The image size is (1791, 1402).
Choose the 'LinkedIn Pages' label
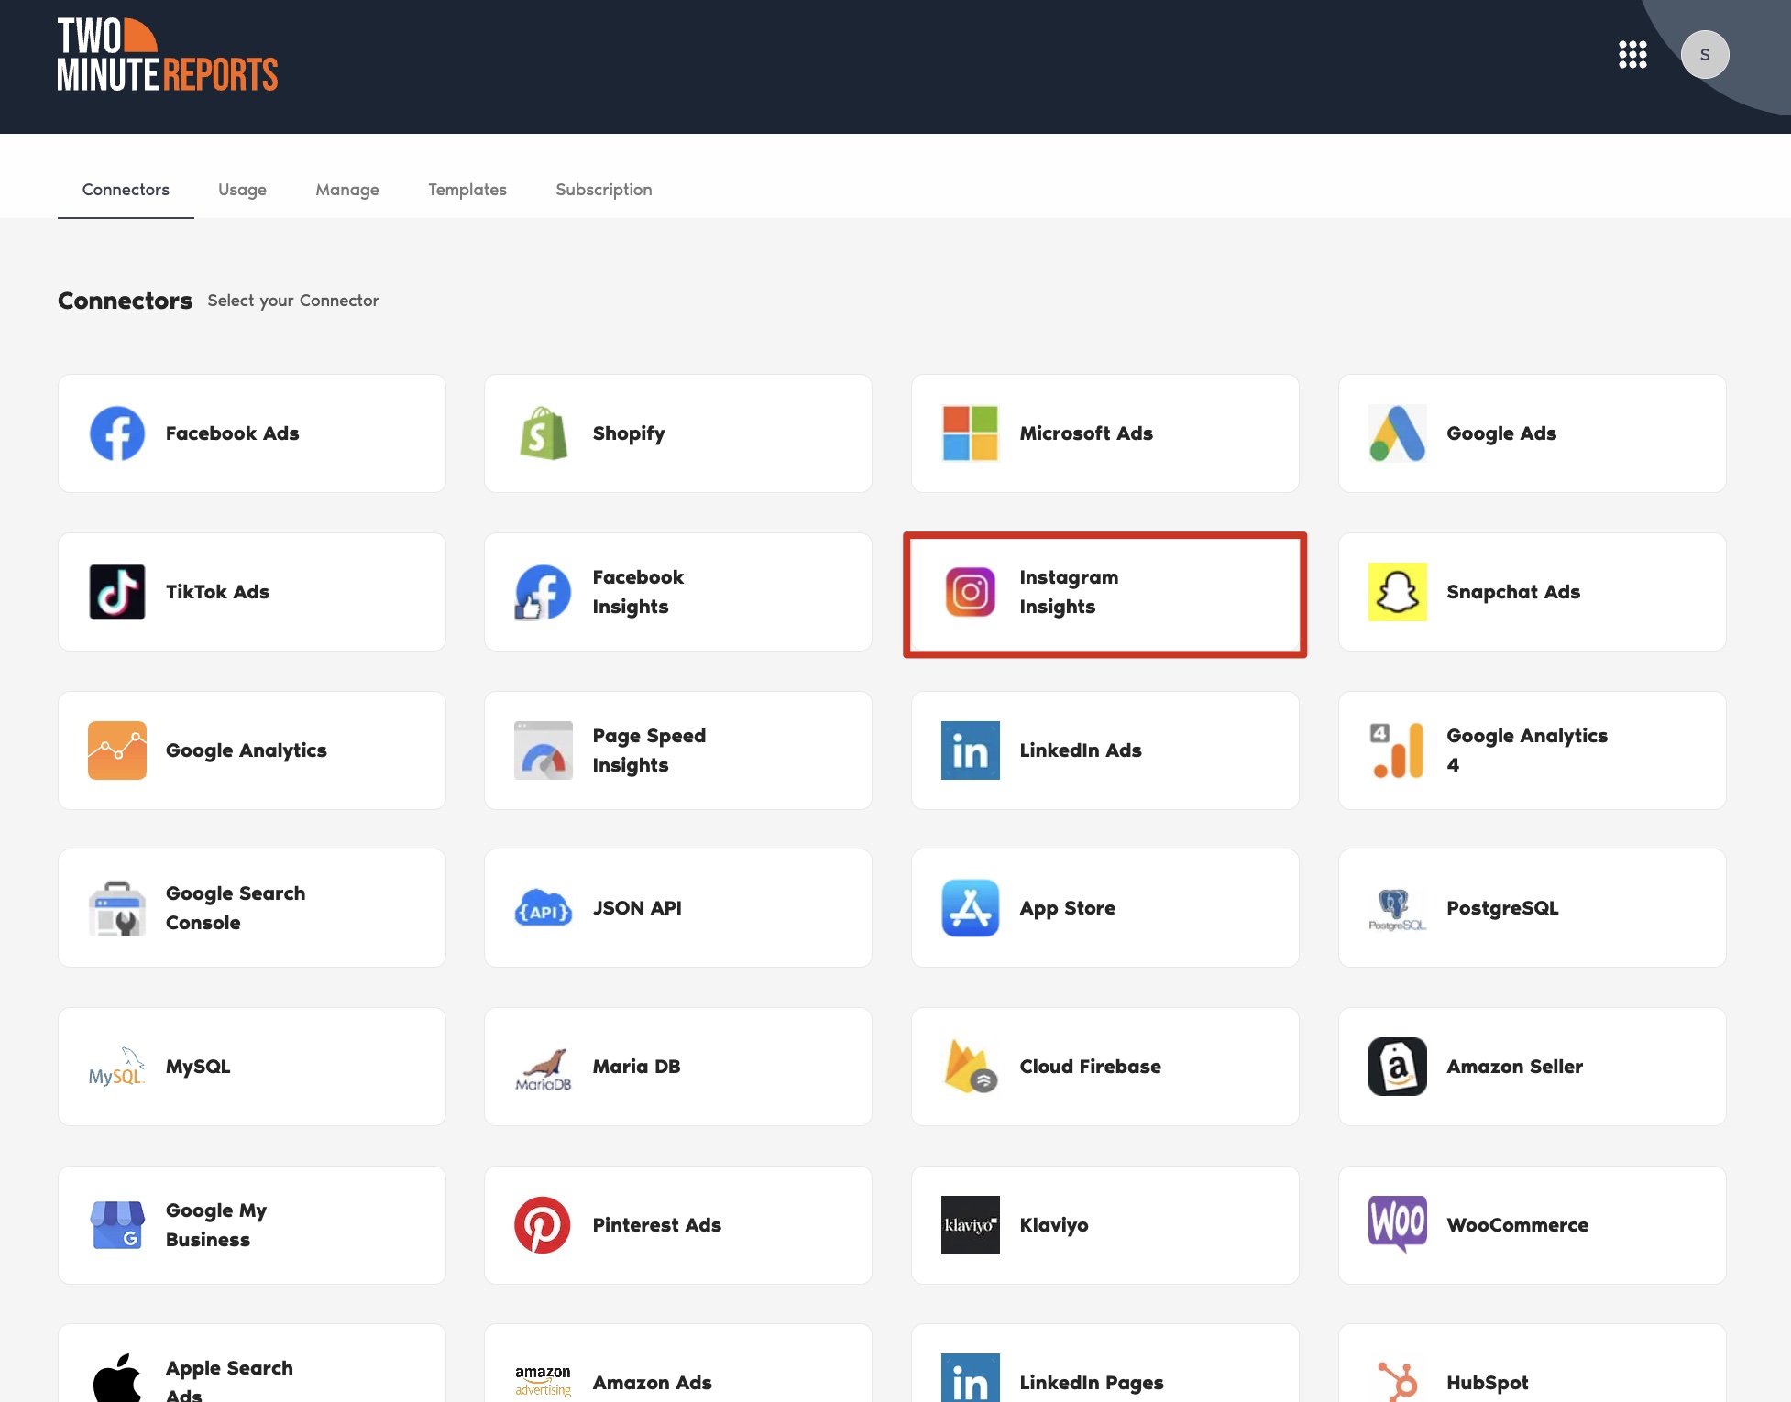(1092, 1383)
